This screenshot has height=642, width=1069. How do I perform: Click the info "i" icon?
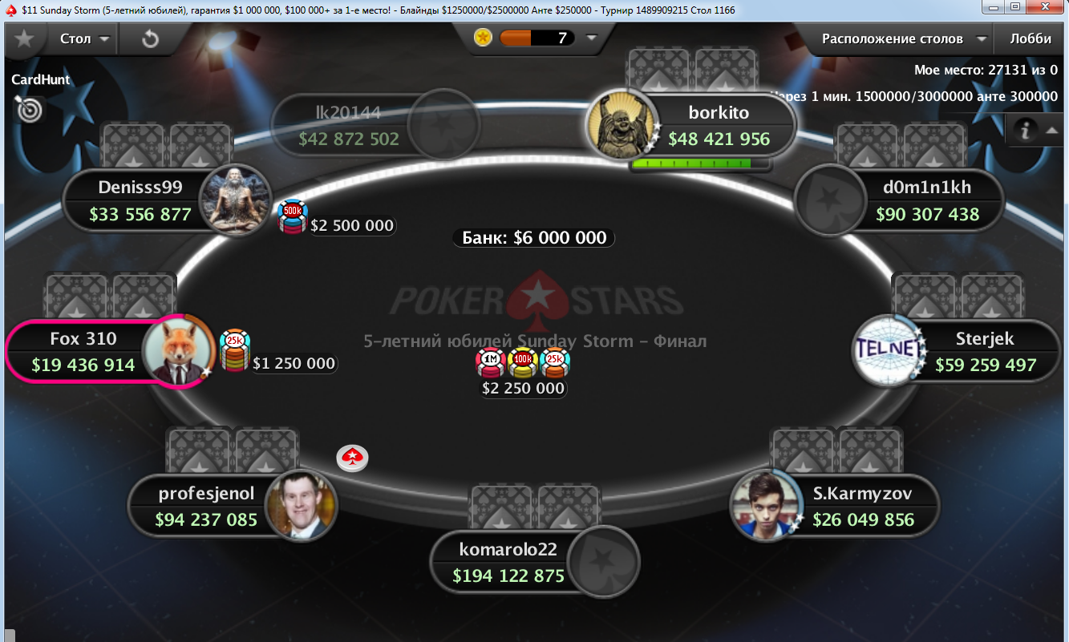click(x=1025, y=129)
